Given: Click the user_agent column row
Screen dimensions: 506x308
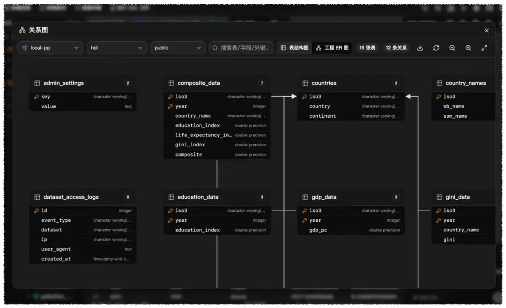Looking at the screenshot, I should tap(82, 249).
